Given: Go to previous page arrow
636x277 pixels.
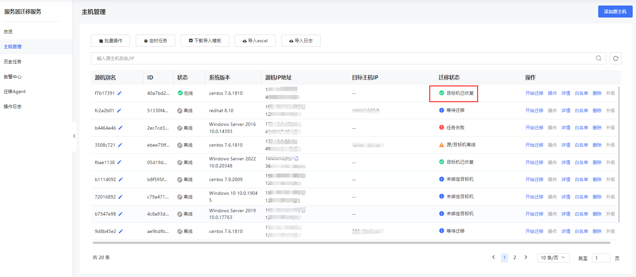Looking at the screenshot, I should 494,257.
